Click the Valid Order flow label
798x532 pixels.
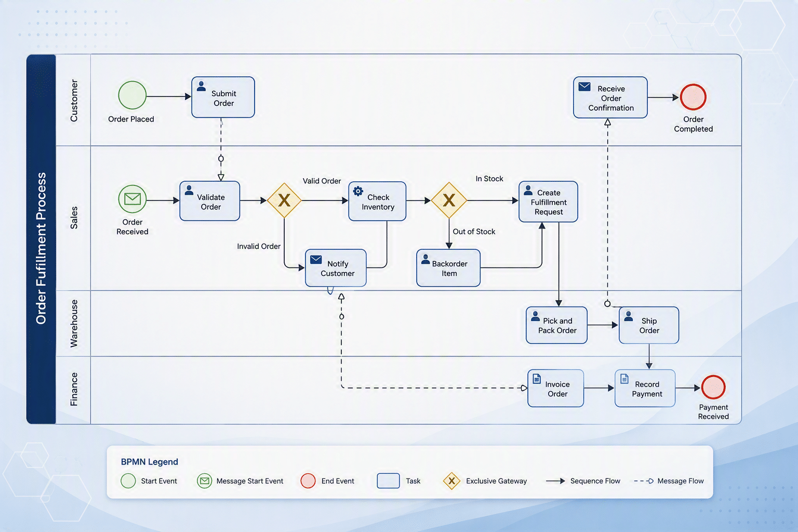click(322, 181)
